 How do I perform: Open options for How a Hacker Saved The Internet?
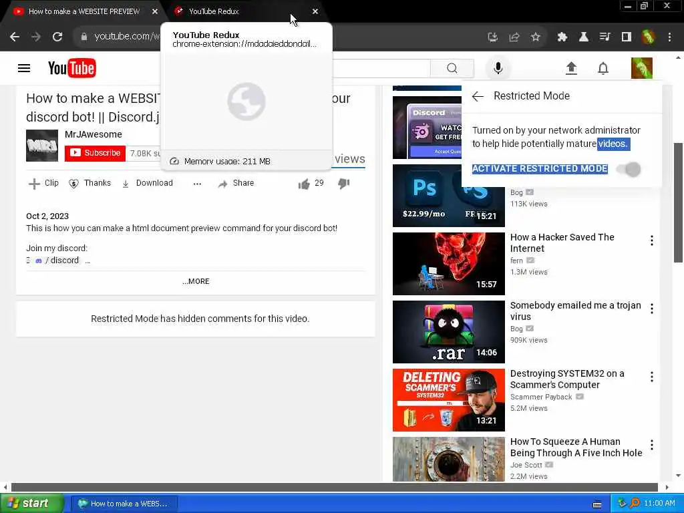(x=652, y=240)
